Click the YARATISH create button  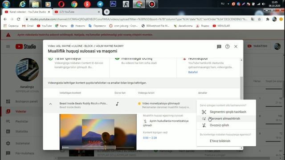click(257, 46)
